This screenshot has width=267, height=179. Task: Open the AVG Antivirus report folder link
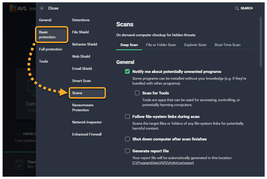(163, 163)
